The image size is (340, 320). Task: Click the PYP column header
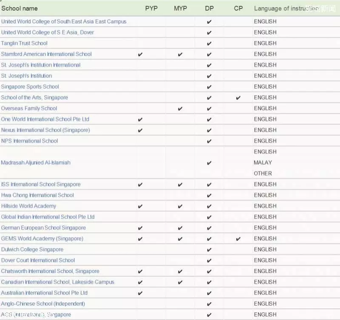(x=151, y=8)
